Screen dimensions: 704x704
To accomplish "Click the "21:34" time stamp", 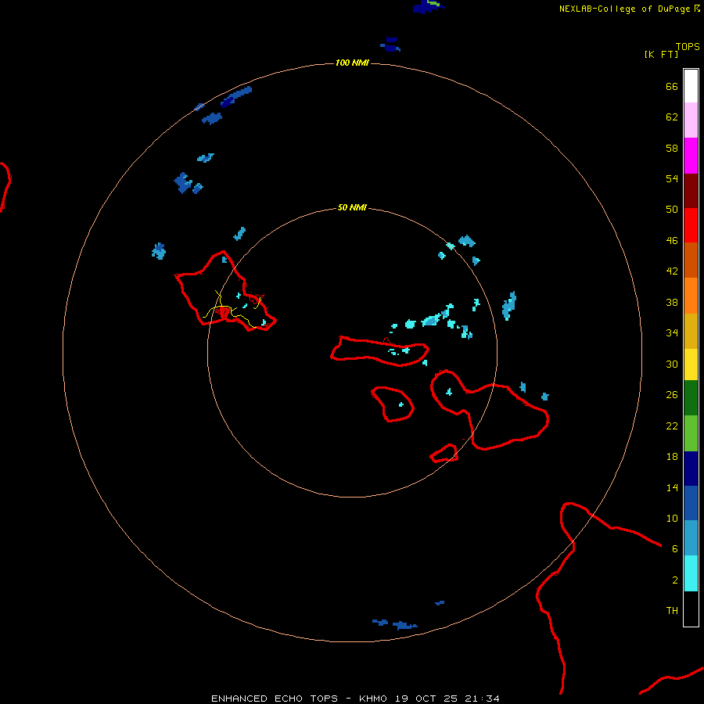I will [483, 699].
